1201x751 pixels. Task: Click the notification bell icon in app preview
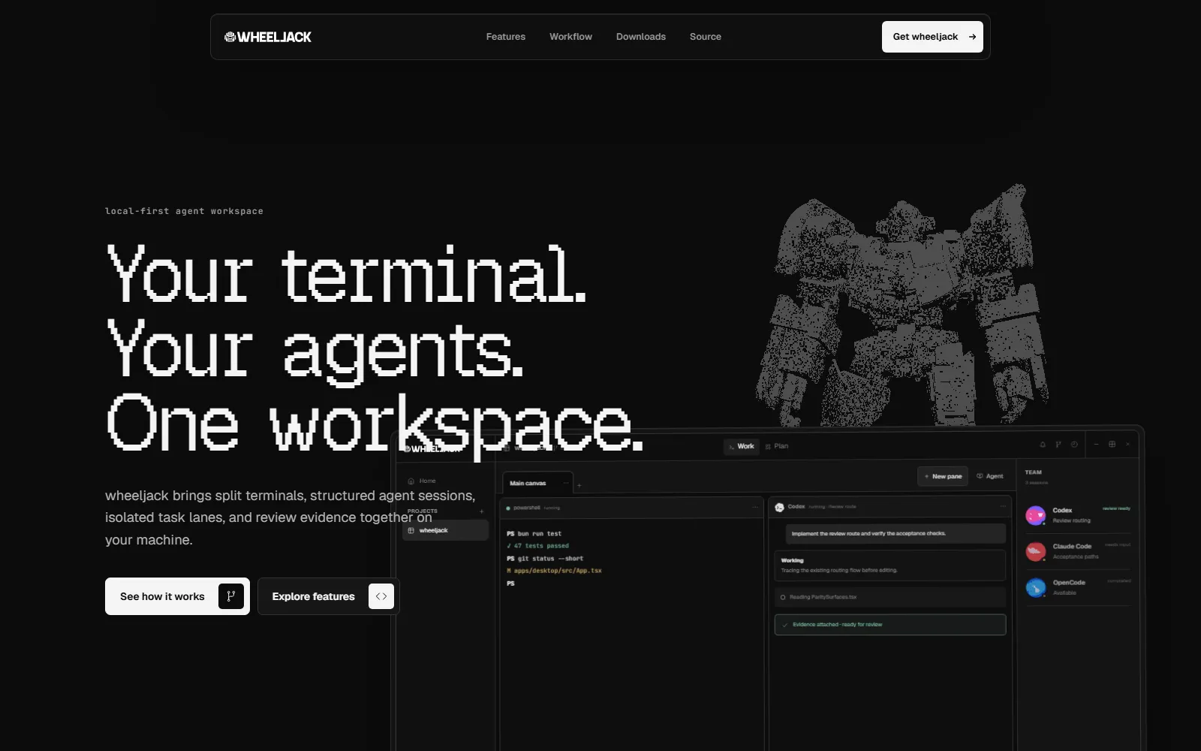point(1043,445)
